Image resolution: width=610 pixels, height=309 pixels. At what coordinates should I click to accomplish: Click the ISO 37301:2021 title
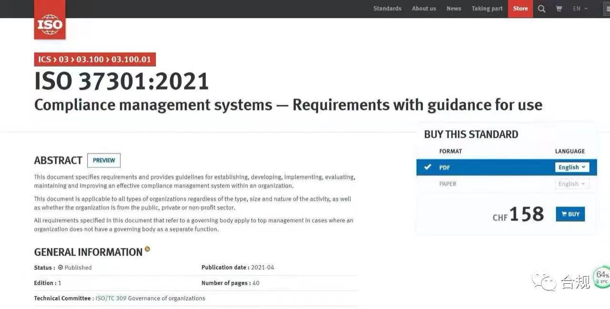tap(122, 81)
